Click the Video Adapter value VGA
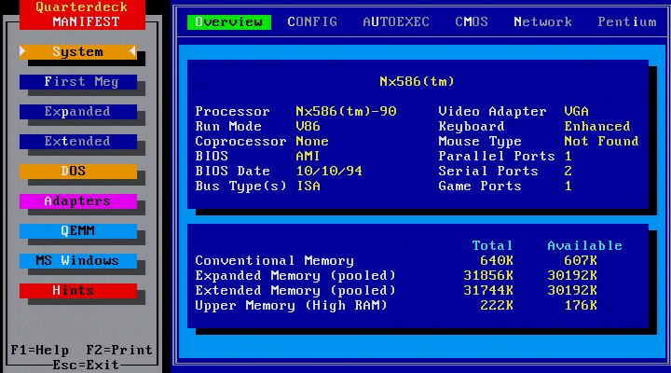 (577, 111)
